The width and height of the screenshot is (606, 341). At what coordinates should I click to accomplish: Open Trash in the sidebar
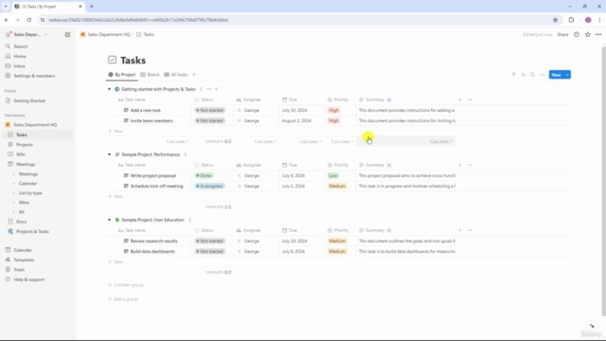[x=19, y=269]
